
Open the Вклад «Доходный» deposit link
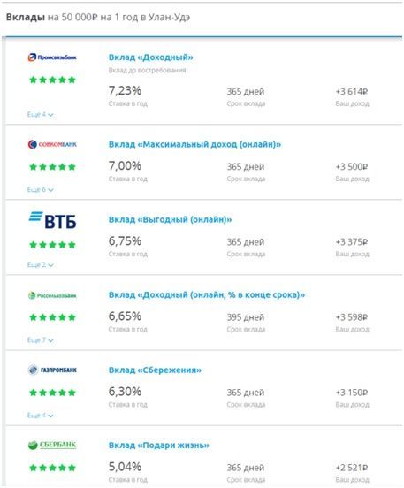coord(150,57)
